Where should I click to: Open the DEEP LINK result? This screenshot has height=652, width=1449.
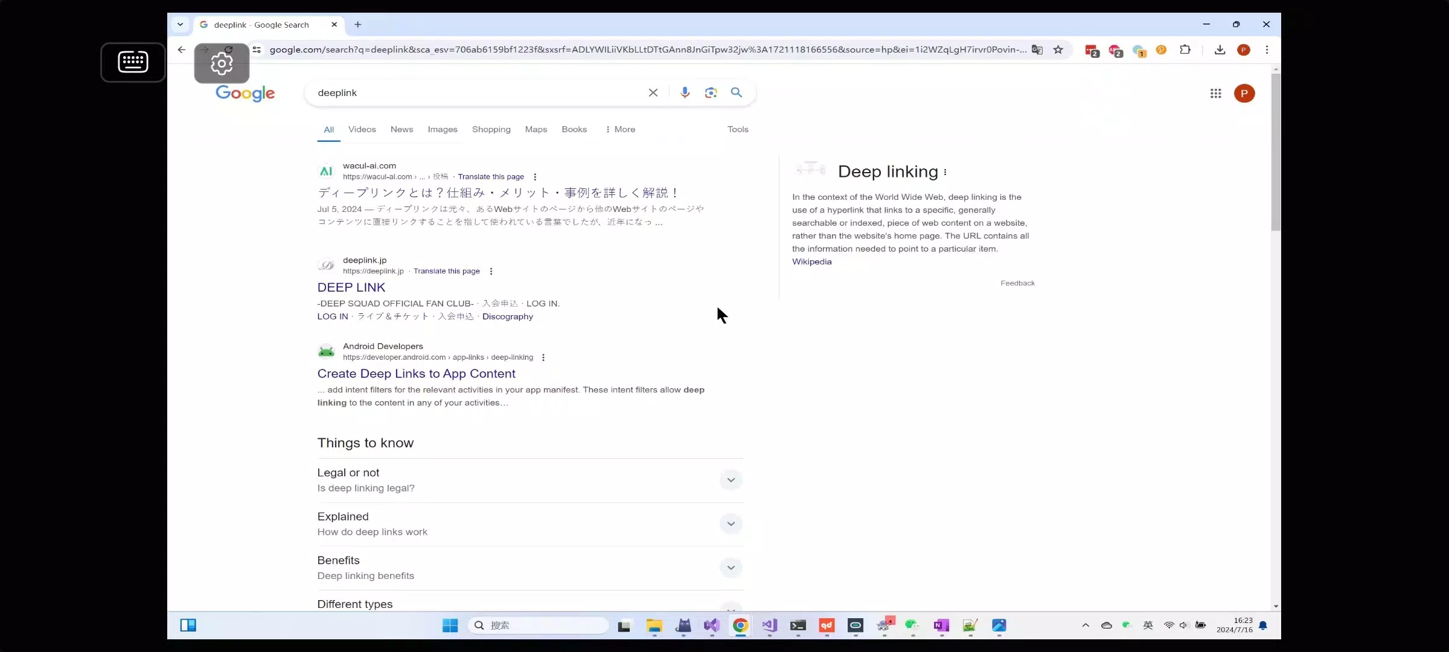pos(351,288)
